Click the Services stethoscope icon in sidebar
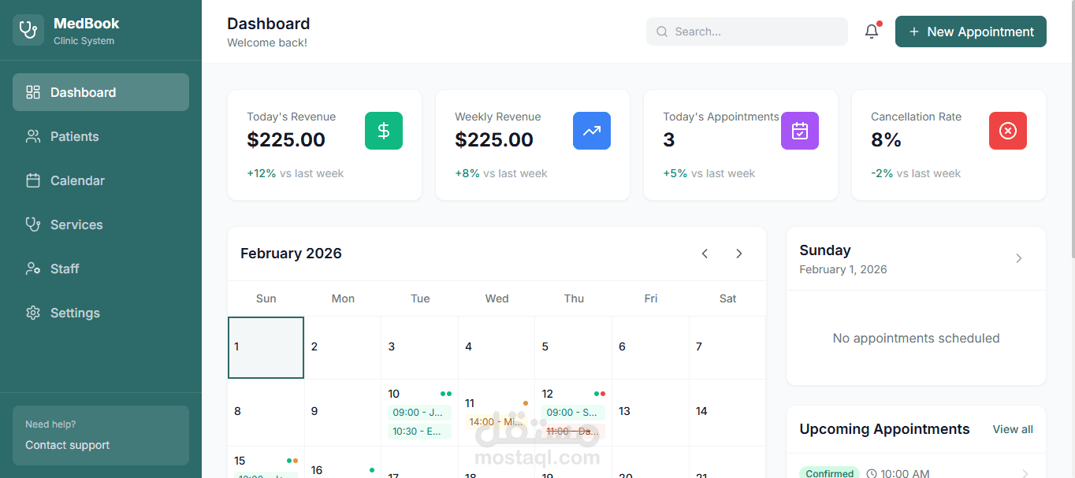The height and width of the screenshot is (478, 1075). click(33, 224)
